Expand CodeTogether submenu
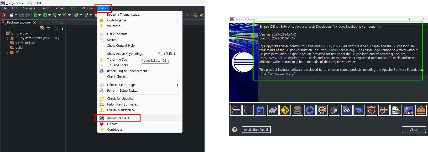This screenshot has height=152, width=428. [x=178, y=20]
